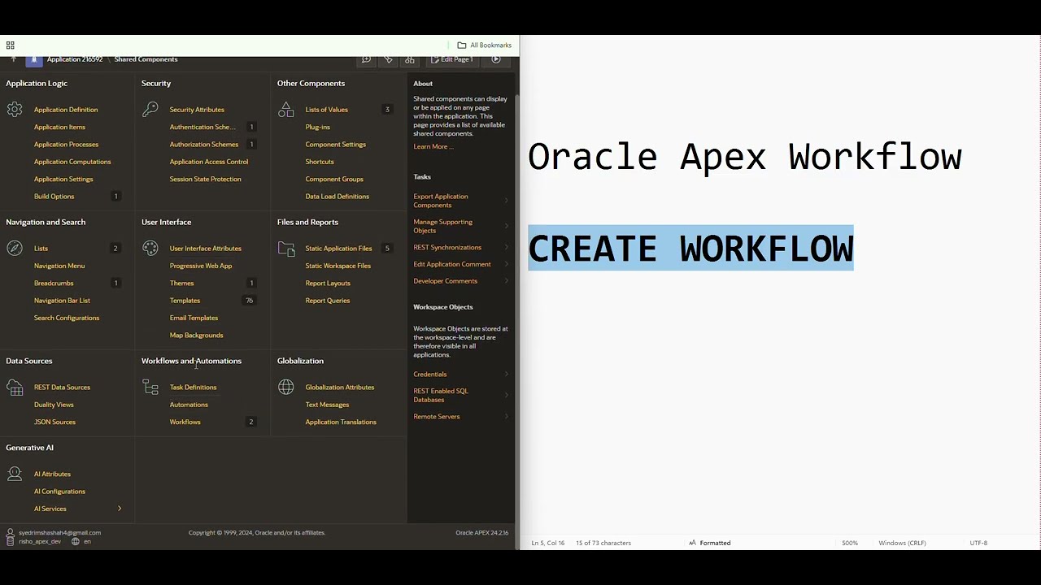The image size is (1041, 585).
Task: Open Static Application Files
Action: pyautogui.click(x=338, y=249)
